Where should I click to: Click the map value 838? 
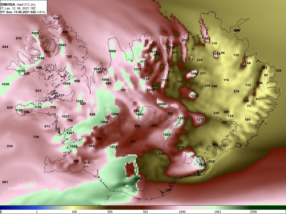click(92, 114)
